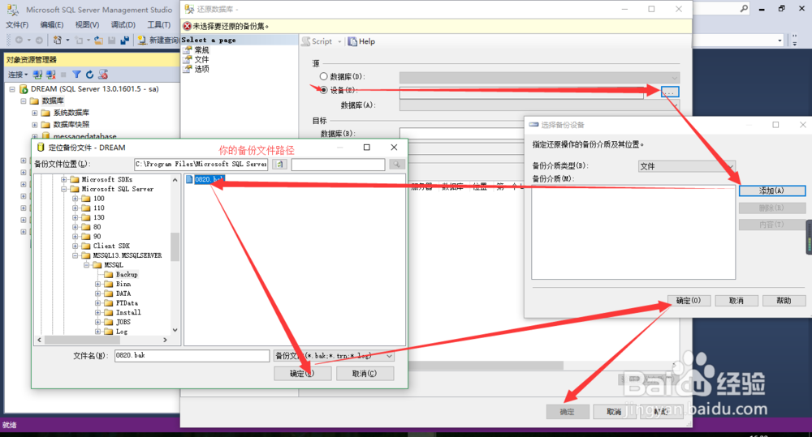Click the refresh icon beside backup file location

coord(279,165)
